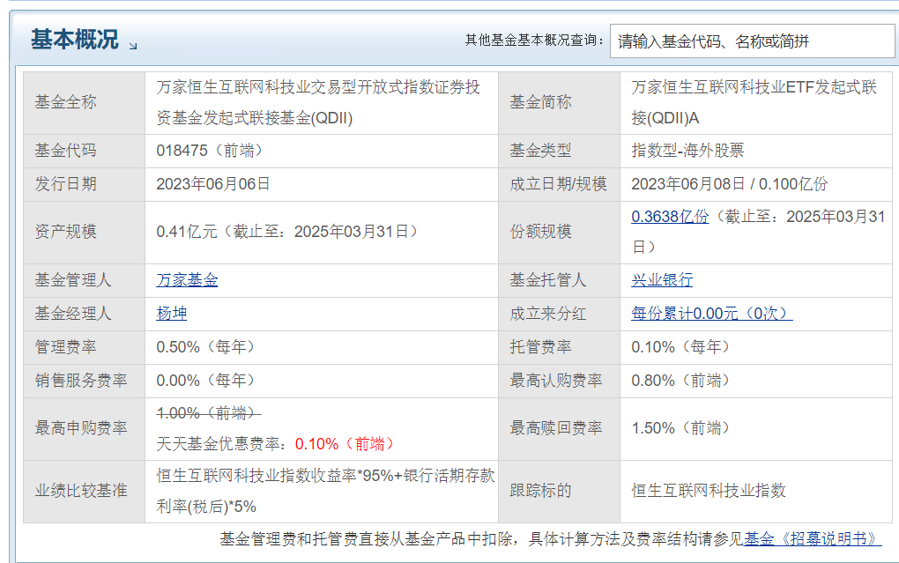Click the full fund name 万家恒生互联网科技业交易型开放式指数证券投资基金

[x=318, y=102]
